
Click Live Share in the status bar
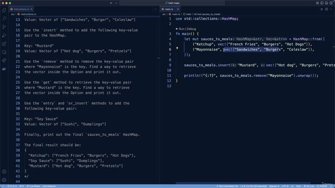click(x=33, y=186)
